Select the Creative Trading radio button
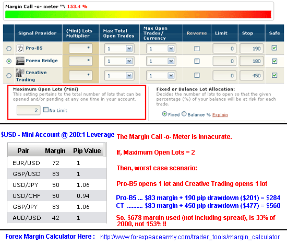This screenshot has height=246, width=287. (9, 75)
